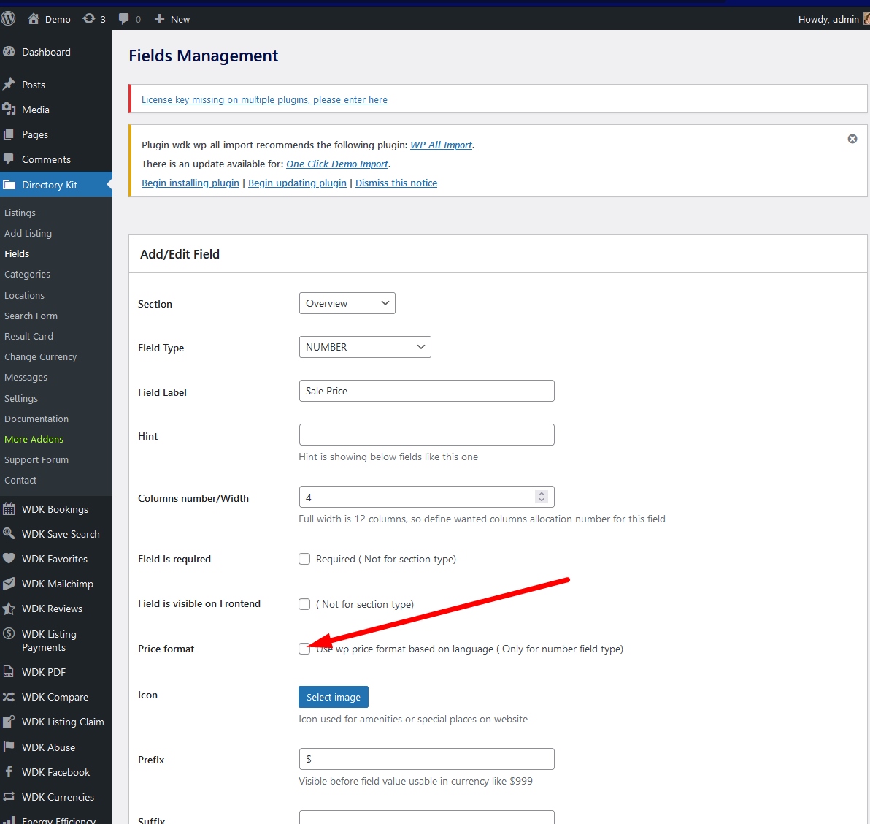Click the Energy Efficiency menu item
Viewport: 870px width, 824px height.
click(56, 819)
